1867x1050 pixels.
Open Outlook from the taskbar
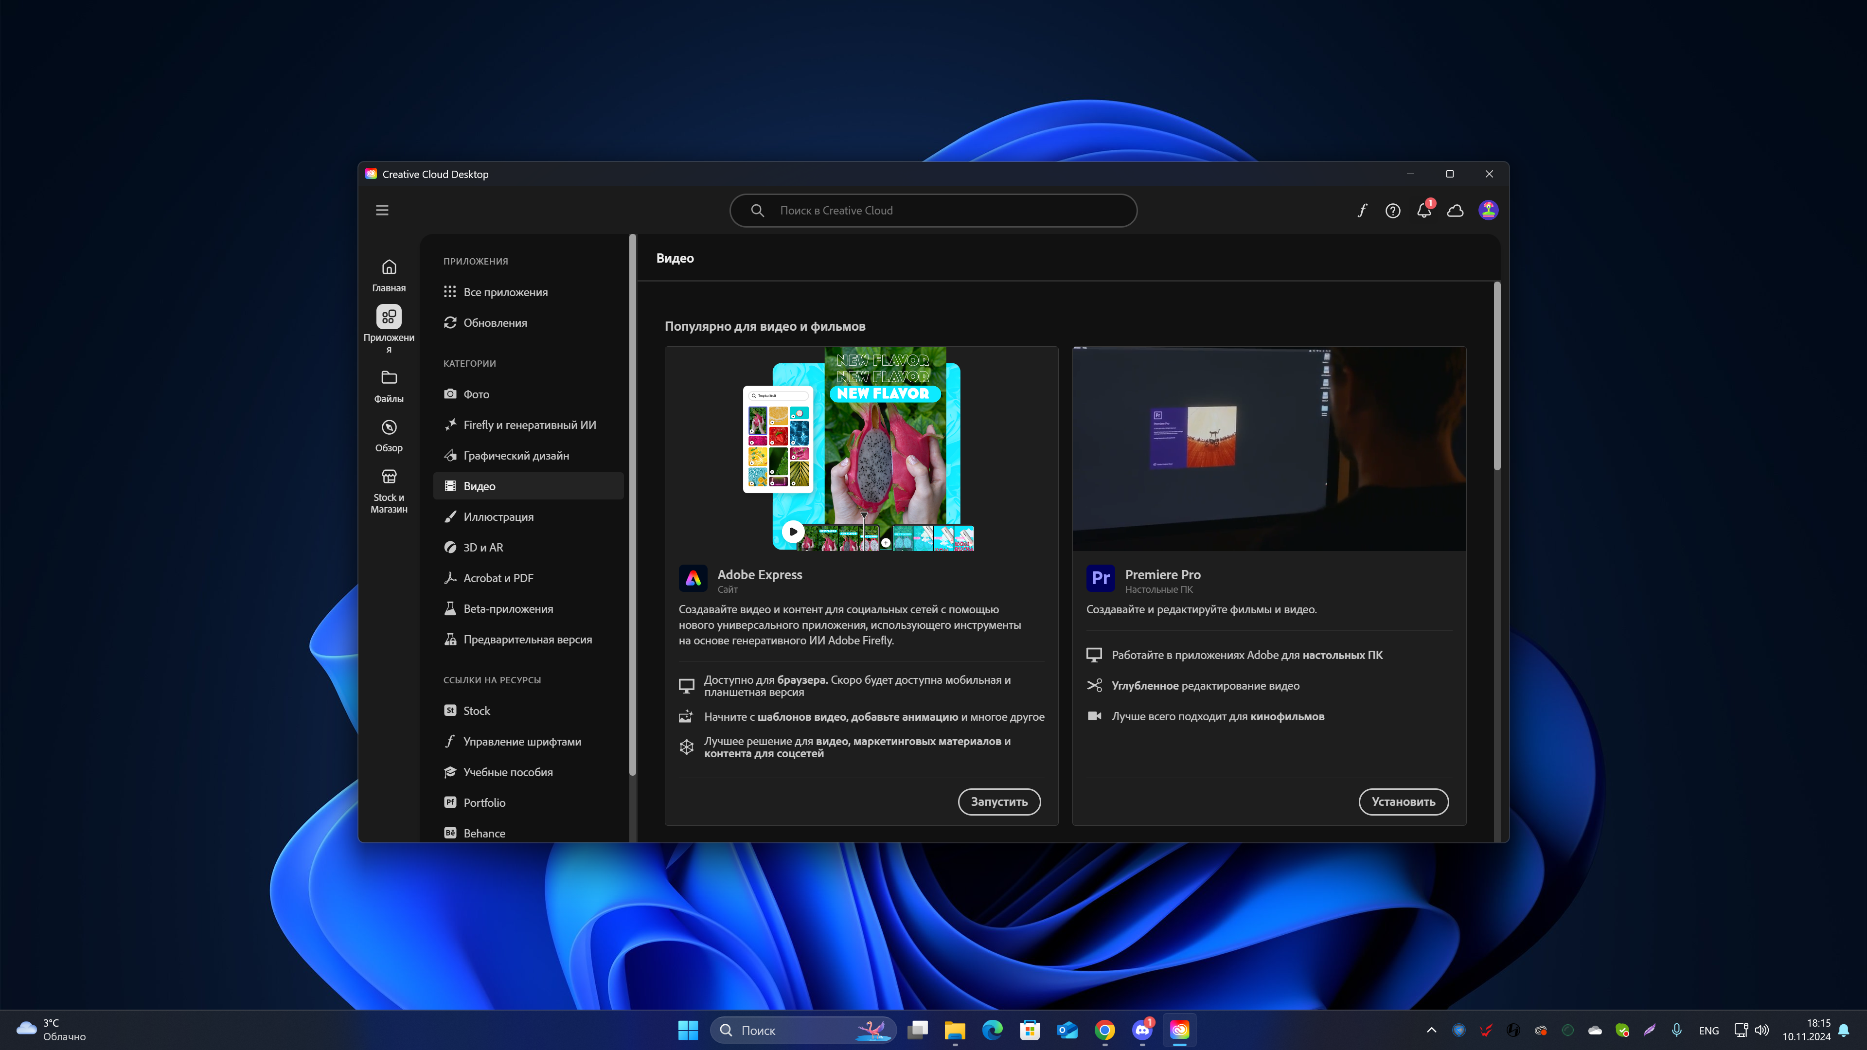pyautogui.click(x=1067, y=1030)
